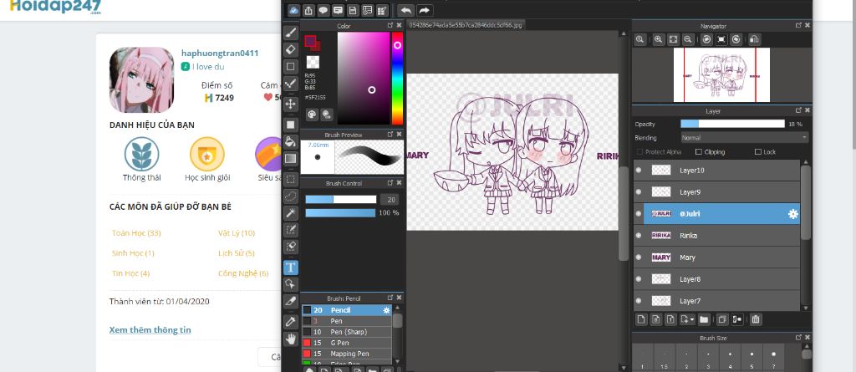Image resolution: width=856 pixels, height=372 pixels.
Task: Select the Lasso tool
Action: pos(291,196)
